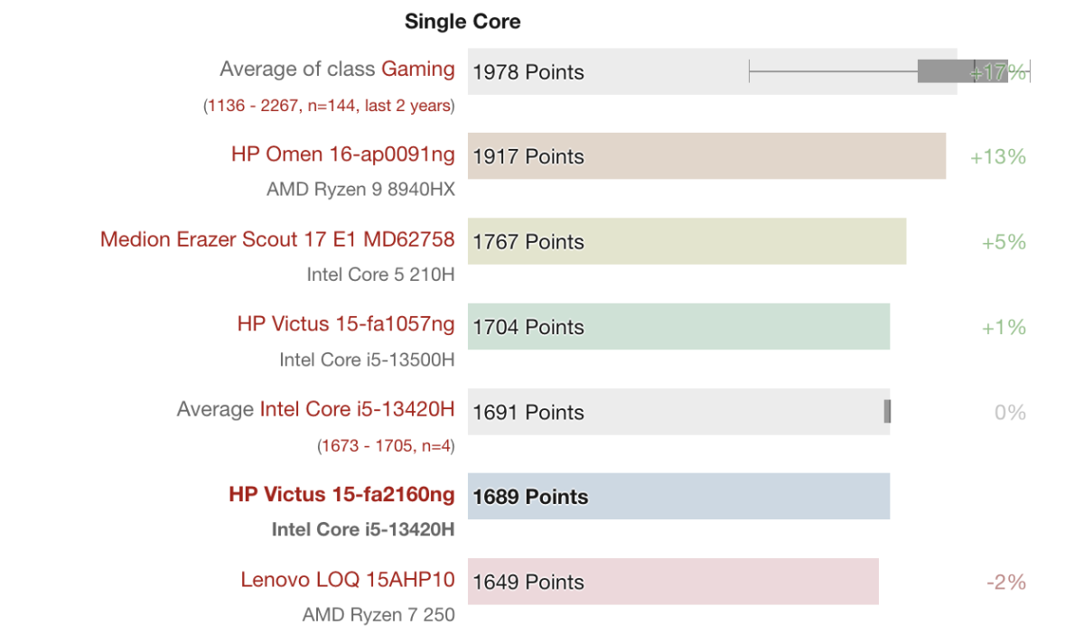Image resolution: width=1084 pixels, height=634 pixels.
Task: Open Medion Erazer Scout 17 E1 MD62758
Action: point(277,239)
